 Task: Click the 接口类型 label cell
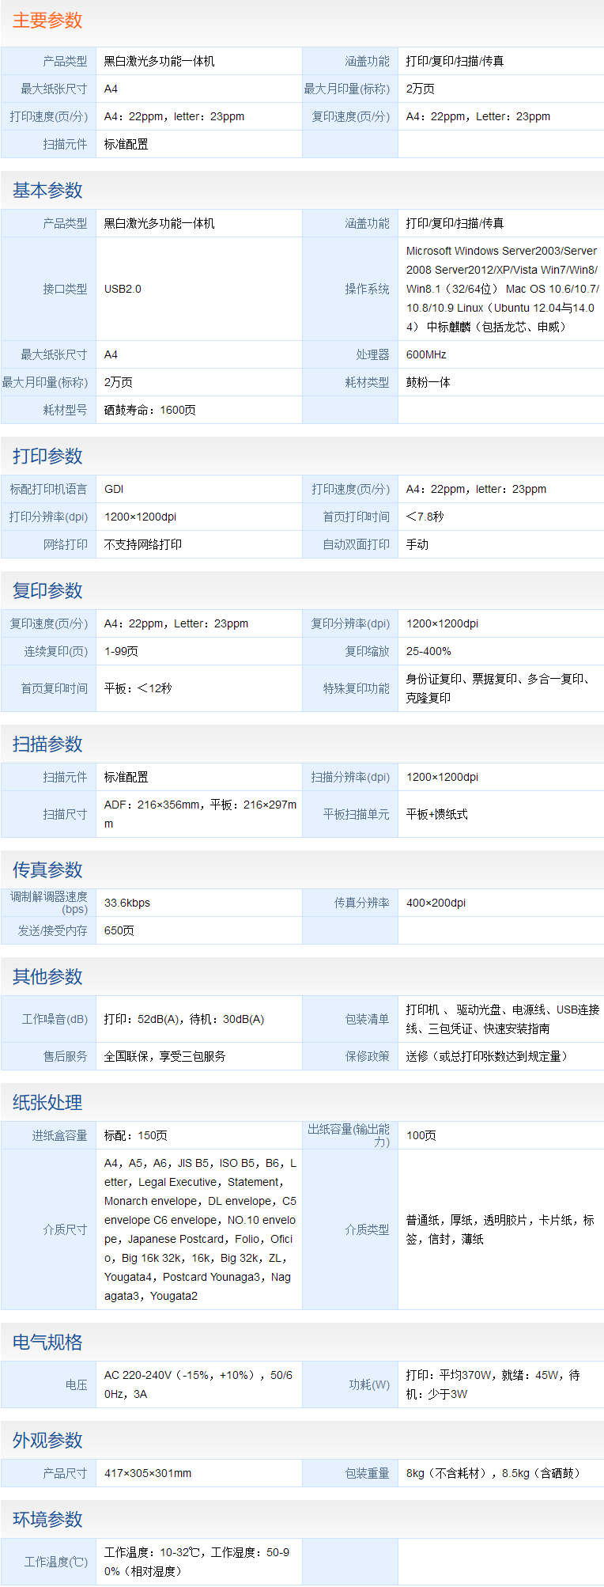tap(65, 290)
